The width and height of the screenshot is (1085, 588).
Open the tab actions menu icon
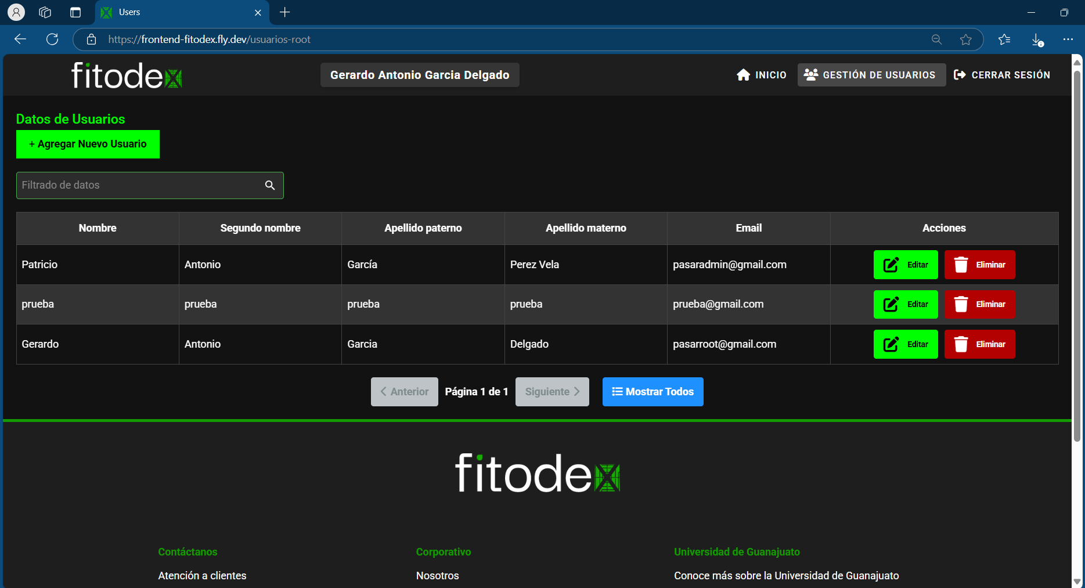click(75, 12)
